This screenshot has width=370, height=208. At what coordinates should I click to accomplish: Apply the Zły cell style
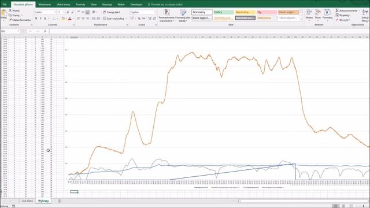coord(267,12)
